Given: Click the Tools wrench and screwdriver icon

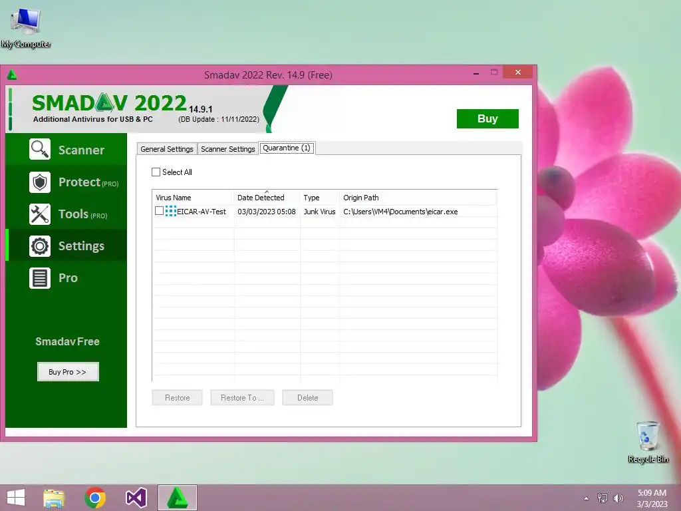Looking at the screenshot, I should coord(39,214).
